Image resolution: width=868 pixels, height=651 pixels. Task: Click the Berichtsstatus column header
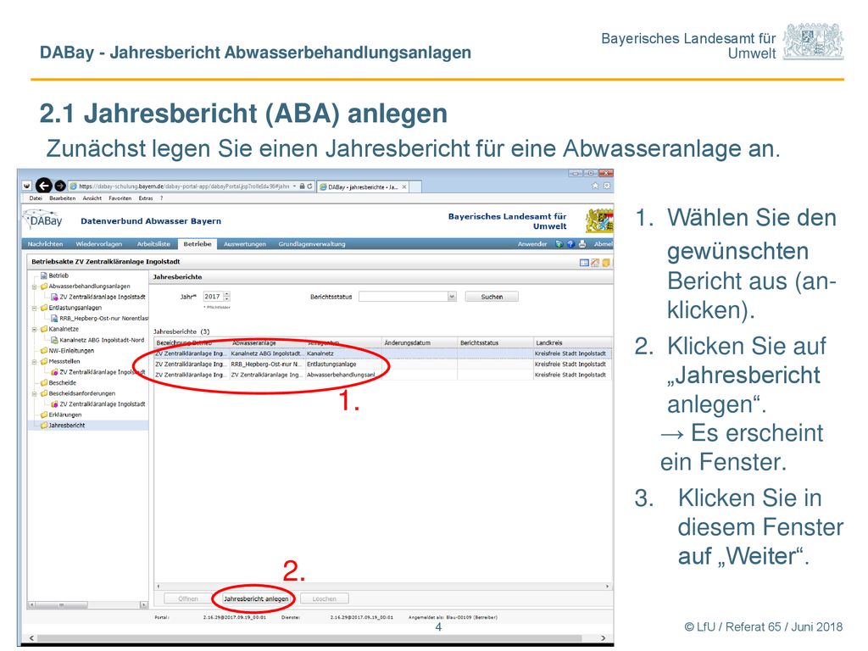click(x=495, y=342)
